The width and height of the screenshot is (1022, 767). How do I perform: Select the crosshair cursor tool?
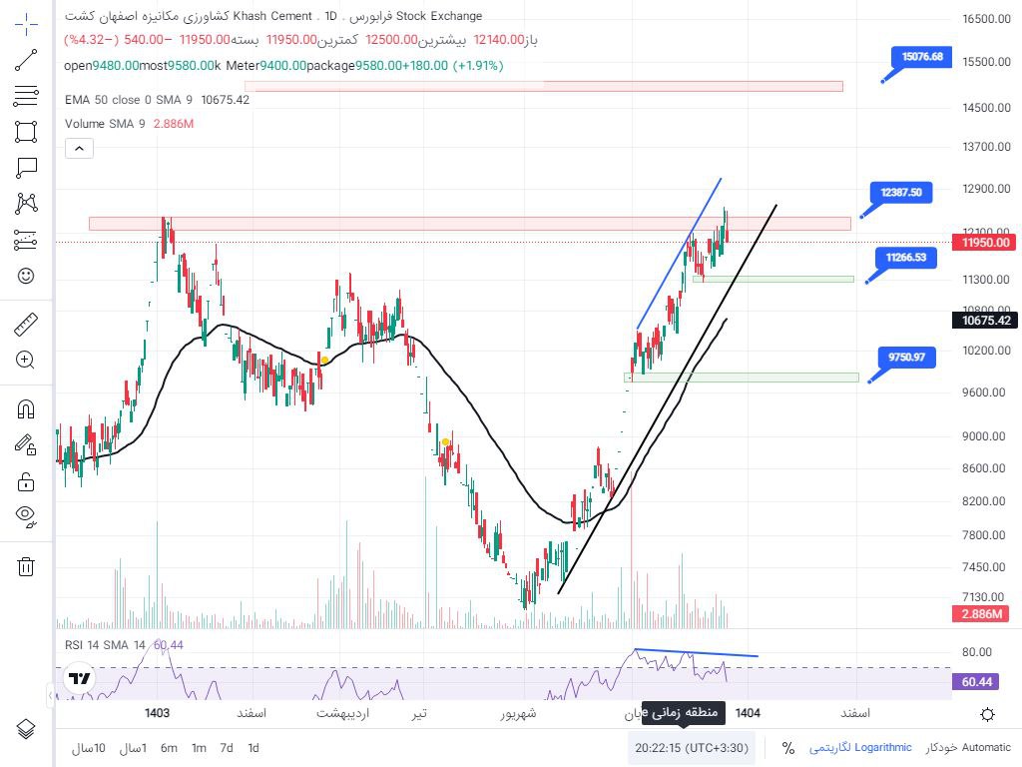coord(26,22)
